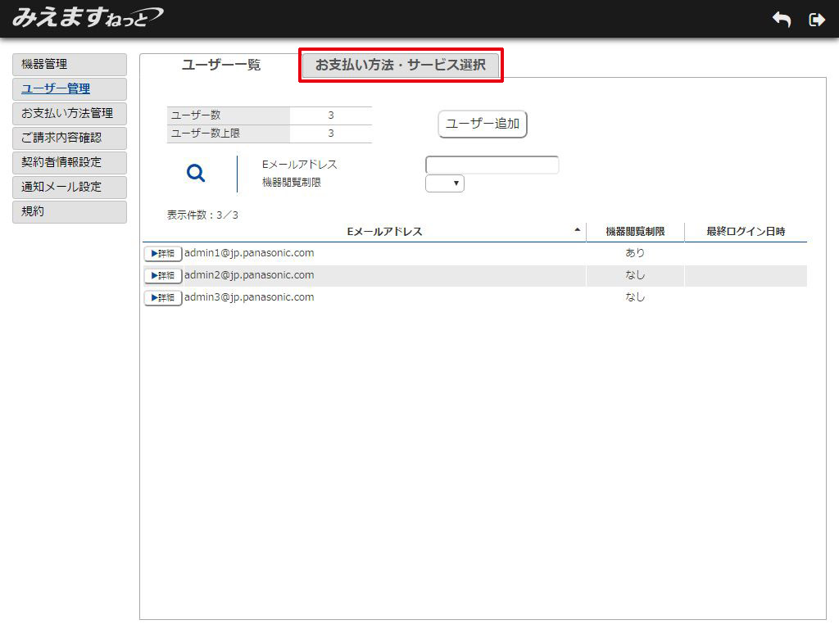Click the back arrow icon in header
The height and width of the screenshot is (629, 839).
782,20
